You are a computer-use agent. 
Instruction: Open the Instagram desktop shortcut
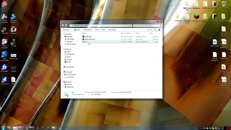click(x=14, y=30)
